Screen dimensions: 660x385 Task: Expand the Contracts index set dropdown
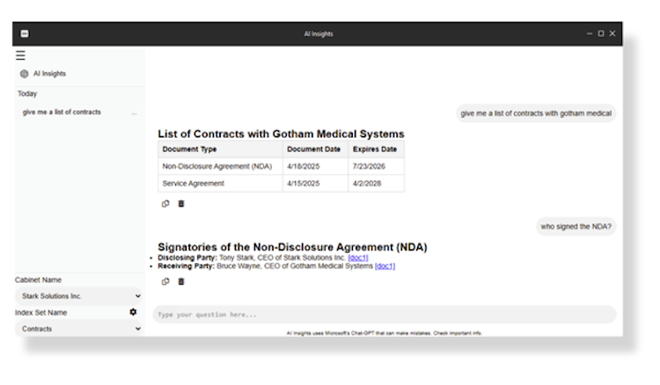click(79, 329)
